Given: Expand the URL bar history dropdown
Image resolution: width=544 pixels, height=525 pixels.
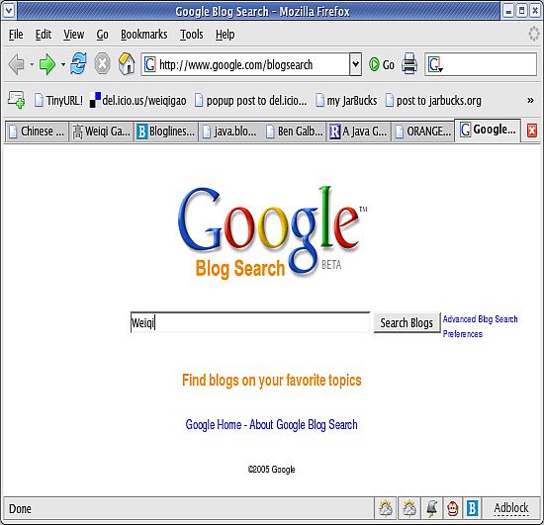Looking at the screenshot, I should (355, 64).
